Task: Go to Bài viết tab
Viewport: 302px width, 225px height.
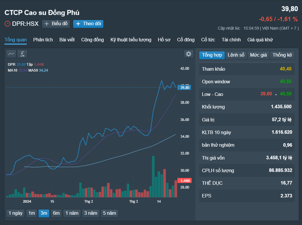Action: (x=67, y=40)
